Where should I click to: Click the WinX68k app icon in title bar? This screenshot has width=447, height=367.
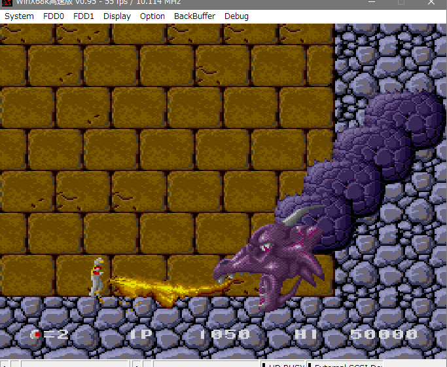coord(7,3)
